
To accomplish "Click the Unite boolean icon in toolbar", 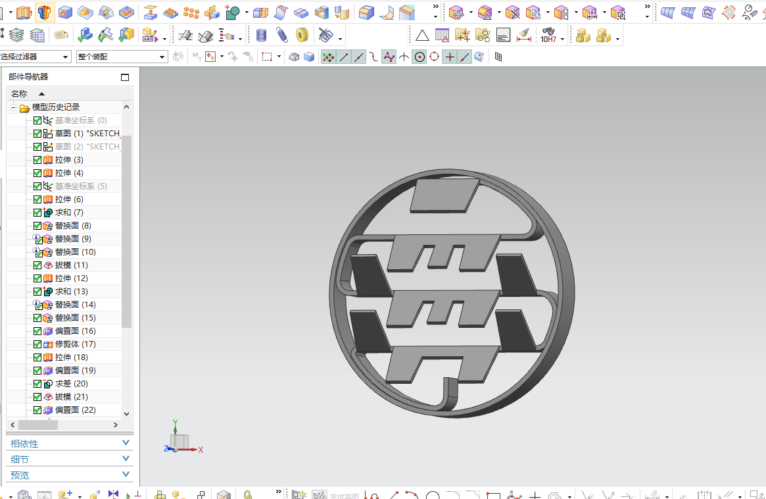I will (233, 13).
